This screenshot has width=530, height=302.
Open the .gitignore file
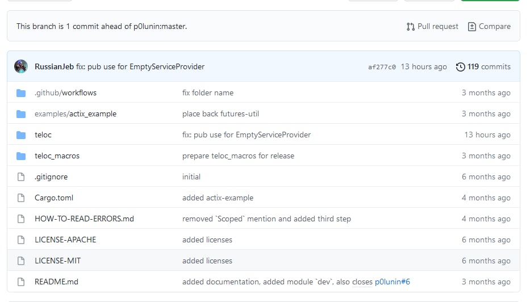tap(51, 177)
